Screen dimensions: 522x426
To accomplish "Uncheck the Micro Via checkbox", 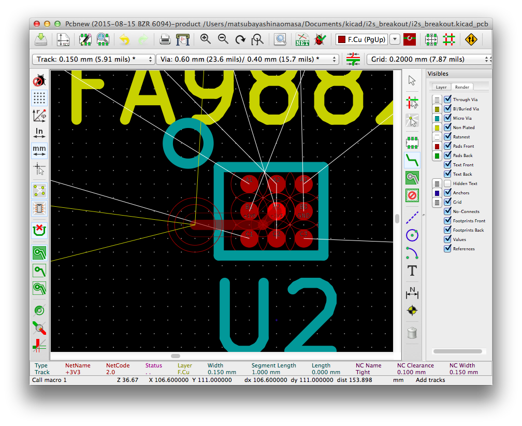I will (x=447, y=118).
